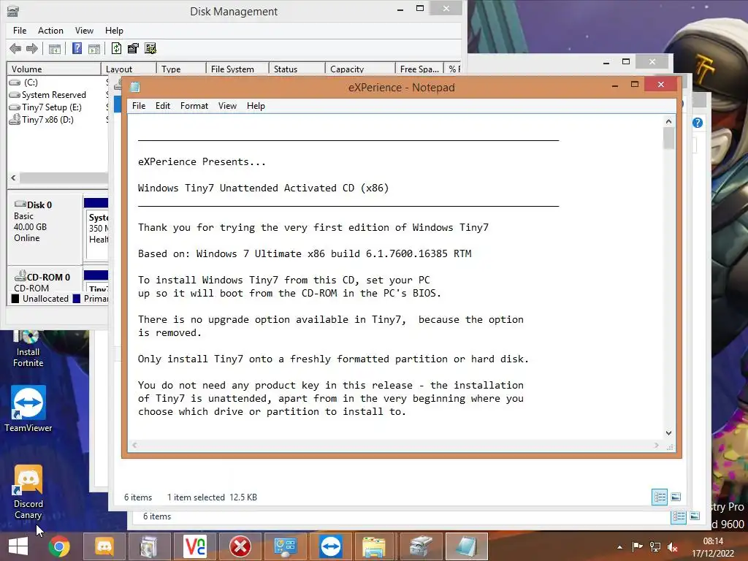Click Notepad horizontal scrollbar right arrow
Viewport: 748px width, 561px height.
[x=657, y=445]
